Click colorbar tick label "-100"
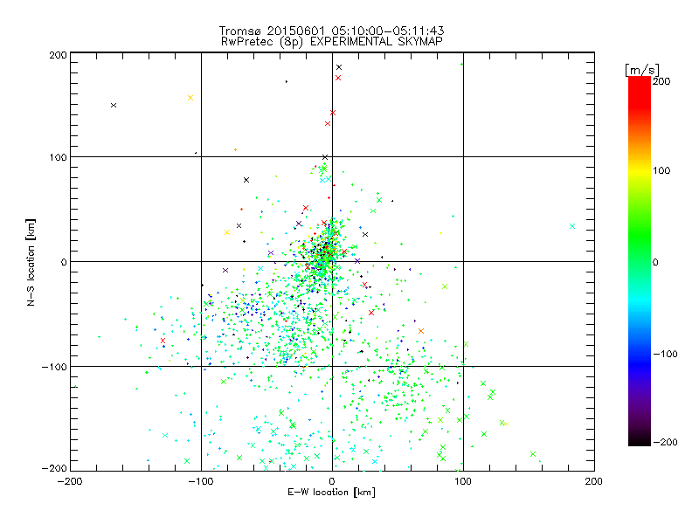Screen dimensions: 699x524 (x=665, y=354)
